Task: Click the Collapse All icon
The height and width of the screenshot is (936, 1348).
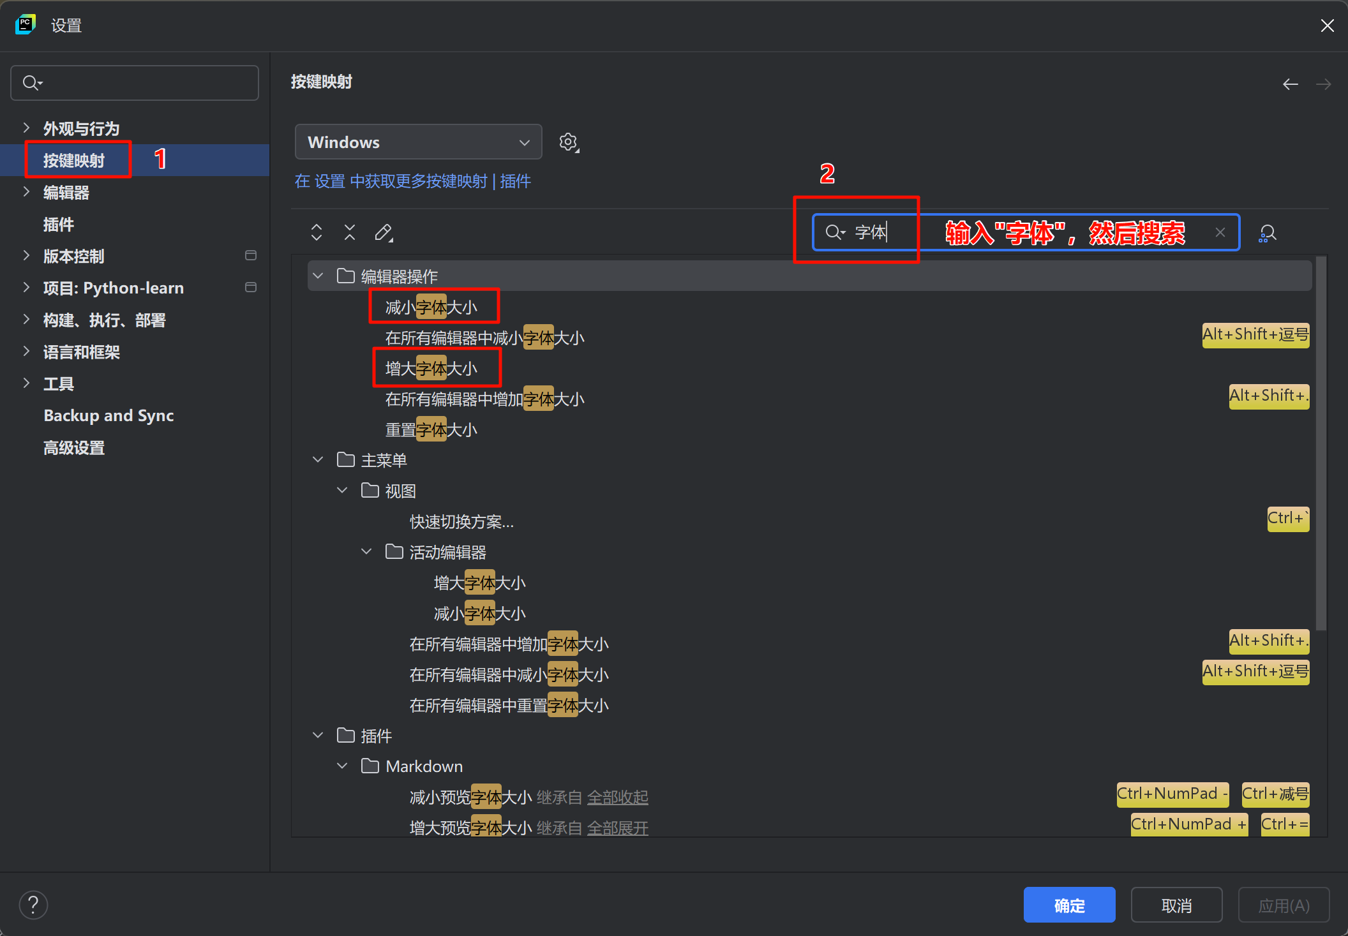Action: [350, 232]
